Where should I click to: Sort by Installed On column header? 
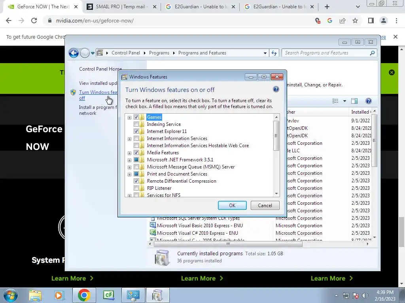(361, 112)
